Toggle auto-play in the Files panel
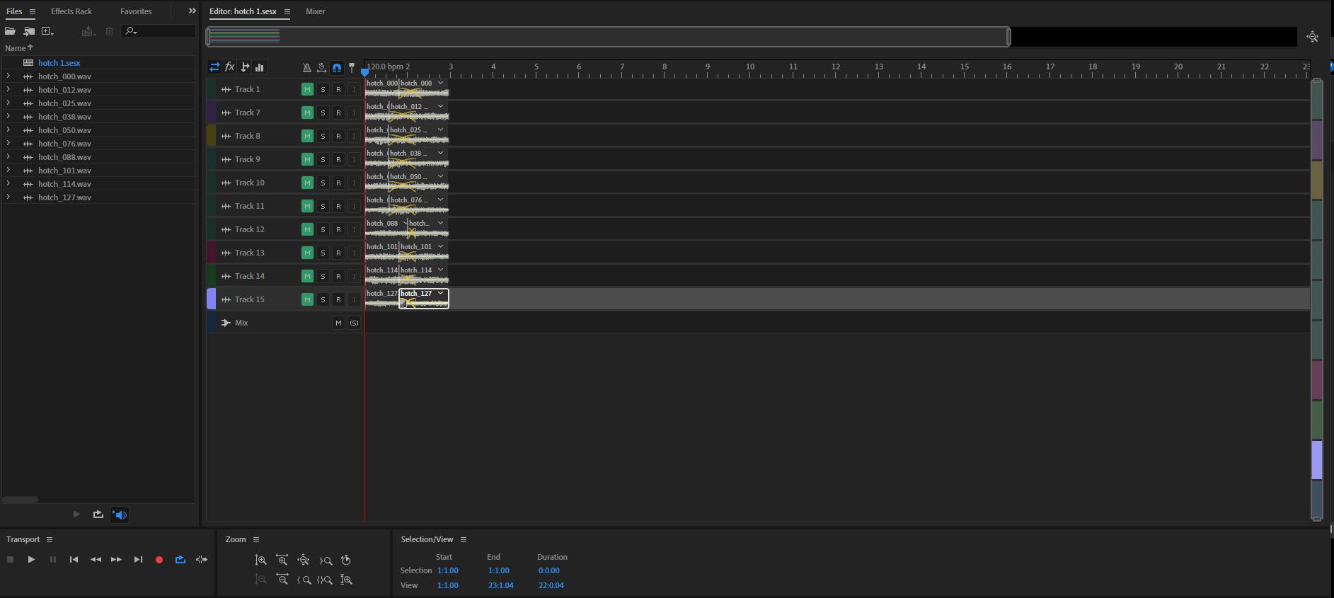Viewport: 1334px width, 598px height. [120, 515]
